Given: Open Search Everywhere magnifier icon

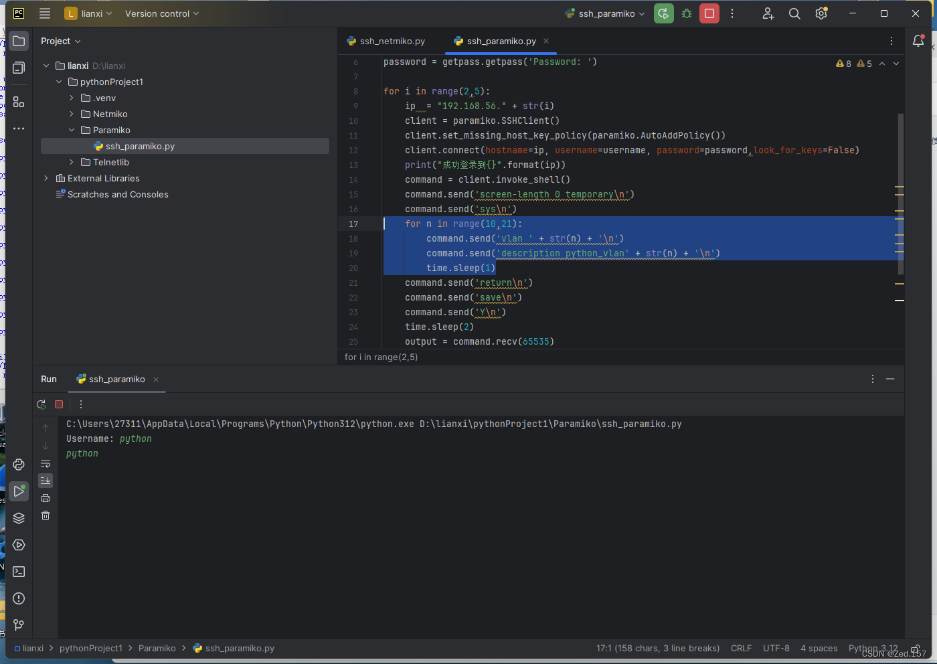Looking at the screenshot, I should pyautogui.click(x=794, y=13).
